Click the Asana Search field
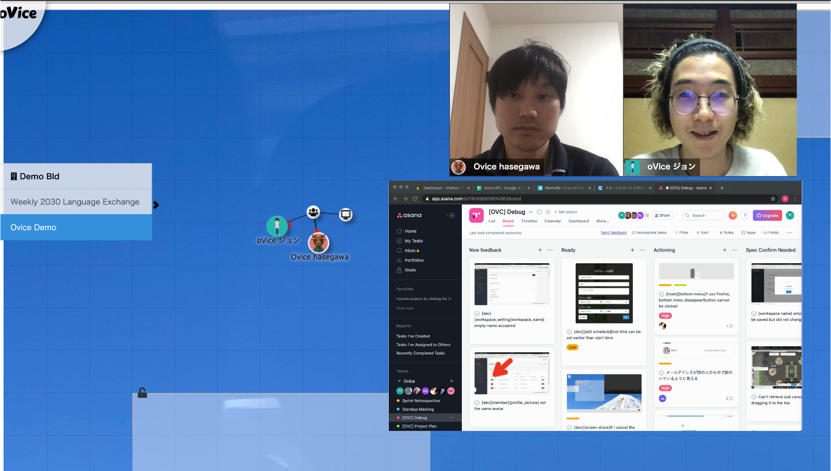Viewport: 831px width, 471px height. (x=704, y=215)
